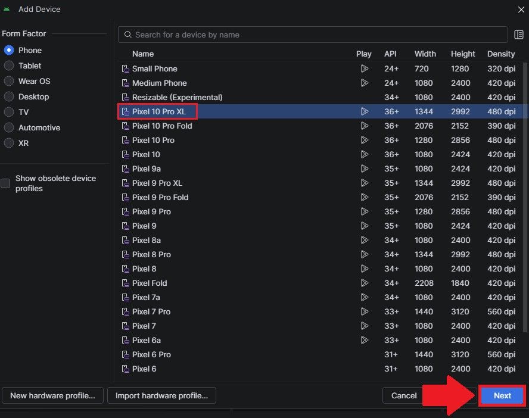Click Play Store icon in Pixel Fold row
Image resolution: width=529 pixels, height=418 pixels.
click(365, 283)
